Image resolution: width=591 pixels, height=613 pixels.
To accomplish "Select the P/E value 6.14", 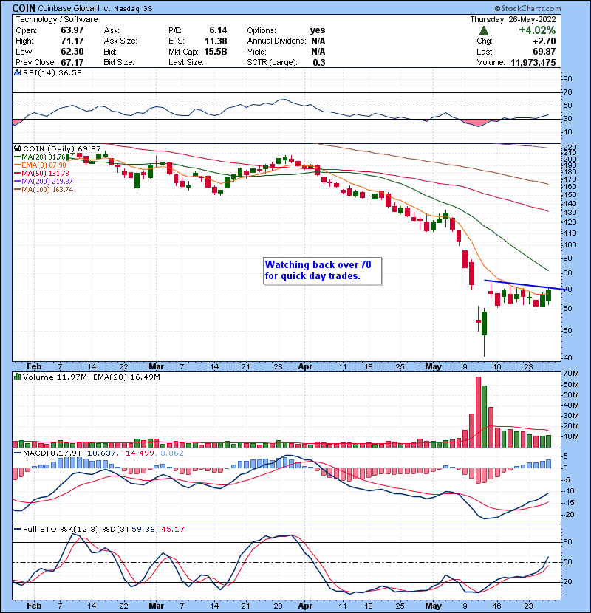I will [218, 30].
